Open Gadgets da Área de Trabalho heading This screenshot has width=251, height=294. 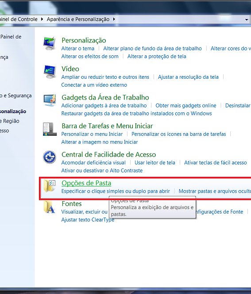[105, 97]
